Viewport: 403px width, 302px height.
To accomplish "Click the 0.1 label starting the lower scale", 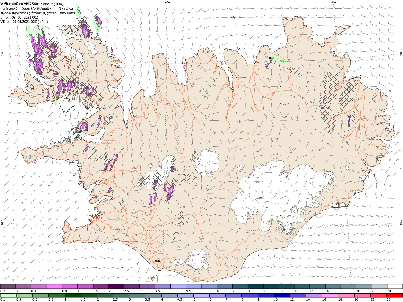I will tap(3, 300).
